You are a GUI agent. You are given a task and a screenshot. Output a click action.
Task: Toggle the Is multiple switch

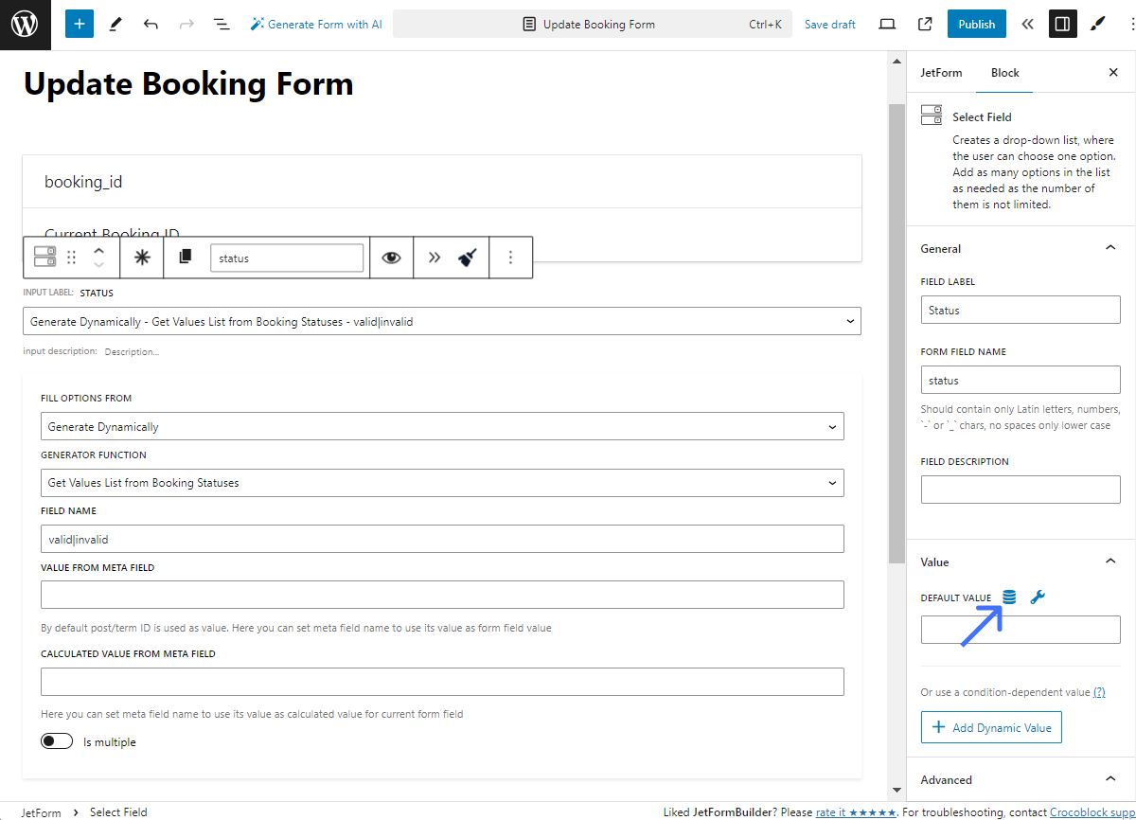[x=57, y=741]
